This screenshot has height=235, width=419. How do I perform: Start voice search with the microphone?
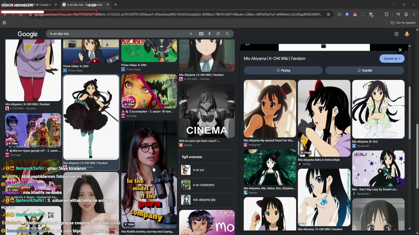209,34
